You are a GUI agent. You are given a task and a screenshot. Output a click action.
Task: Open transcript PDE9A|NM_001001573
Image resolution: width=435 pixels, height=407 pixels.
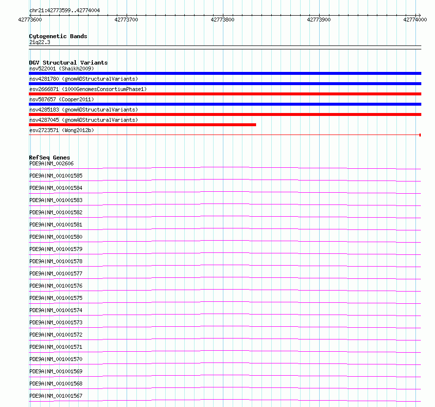pos(56,322)
